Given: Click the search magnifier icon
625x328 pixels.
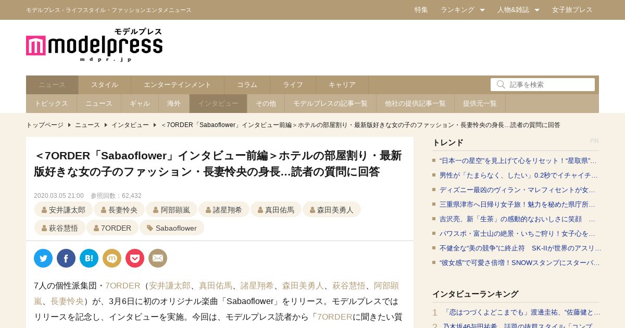Looking at the screenshot, I should pyautogui.click(x=501, y=84).
